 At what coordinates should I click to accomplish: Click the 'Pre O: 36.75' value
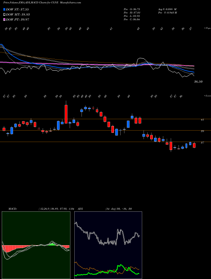[132, 9]
